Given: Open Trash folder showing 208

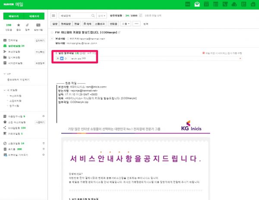Looking at the screenshot, I should (13, 149).
